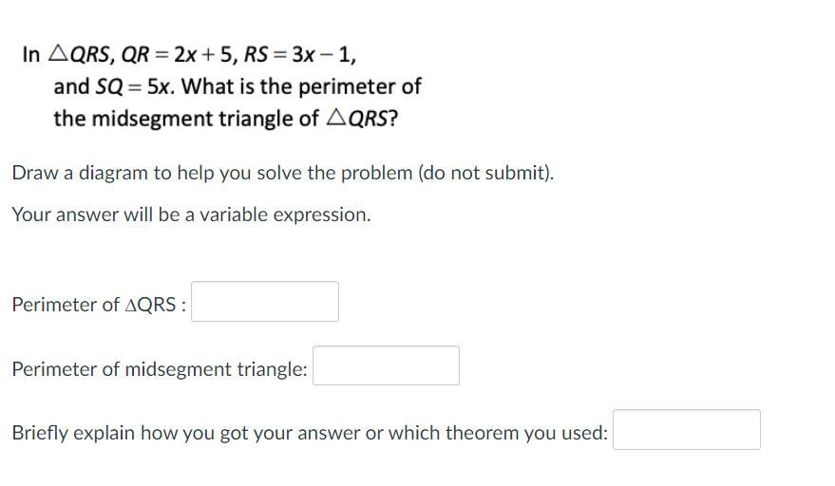Click 'the midsegment triangle of' text
Viewport: 835px width, 486px height.
[x=186, y=118]
